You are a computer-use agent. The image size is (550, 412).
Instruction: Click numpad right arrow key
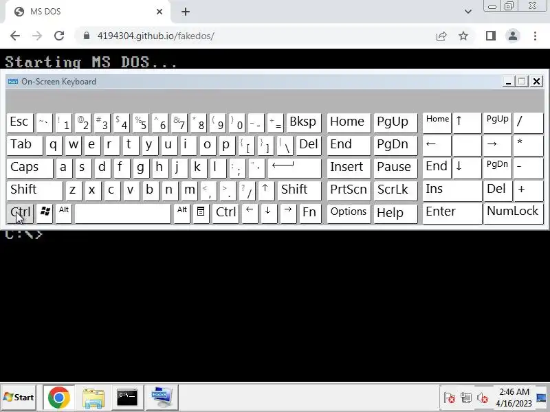[x=497, y=145]
